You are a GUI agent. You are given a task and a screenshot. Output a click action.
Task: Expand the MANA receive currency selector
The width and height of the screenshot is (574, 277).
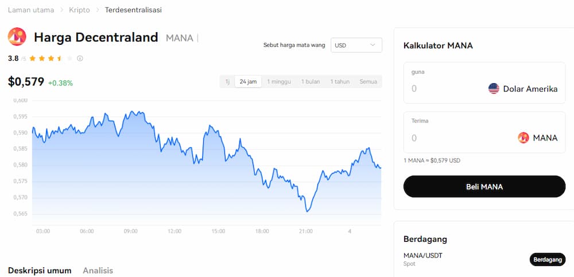point(538,138)
